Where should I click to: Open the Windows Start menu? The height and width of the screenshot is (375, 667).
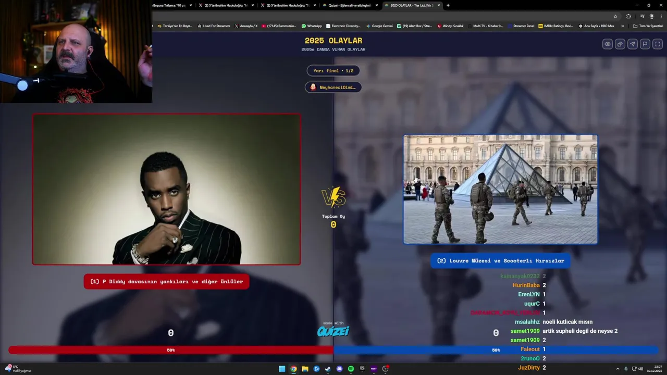[282, 369]
